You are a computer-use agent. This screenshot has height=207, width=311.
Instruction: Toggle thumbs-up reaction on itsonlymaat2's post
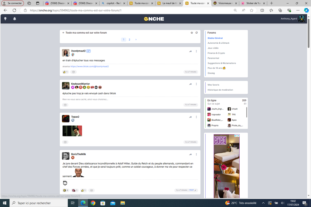tap(65, 72)
